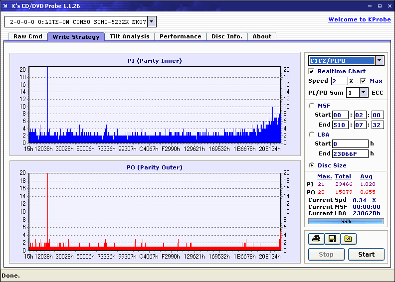Open the PI/PO Sum ECC dropdown

tap(363, 93)
